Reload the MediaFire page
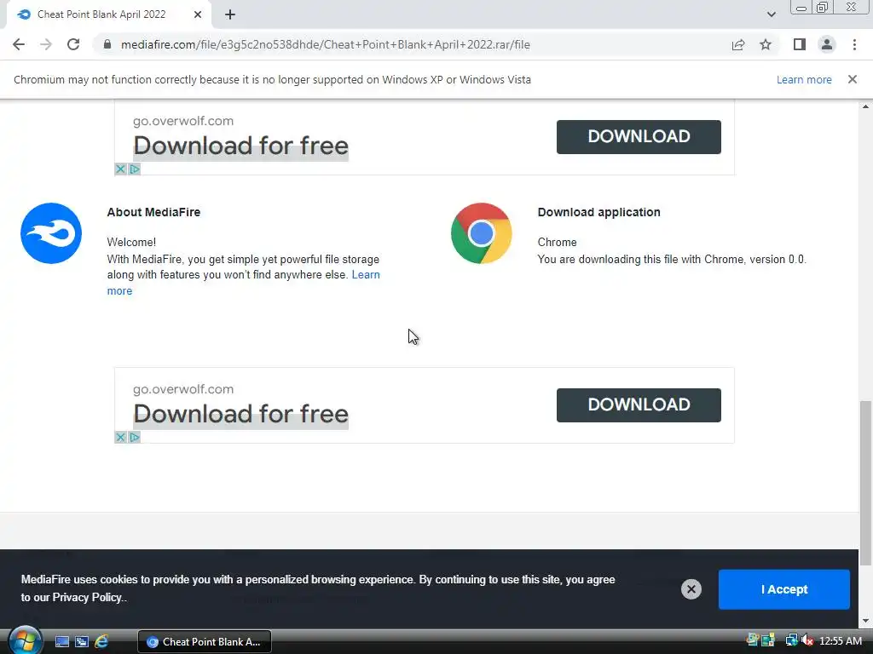This screenshot has width=873, height=654. tap(73, 44)
